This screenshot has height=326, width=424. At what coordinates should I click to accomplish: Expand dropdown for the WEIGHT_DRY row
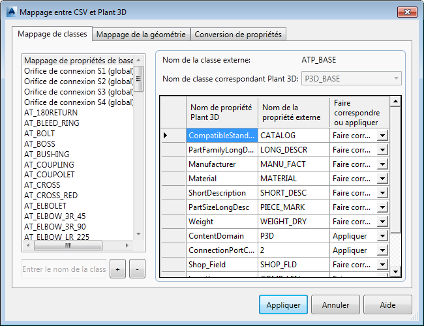tap(382, 222)
